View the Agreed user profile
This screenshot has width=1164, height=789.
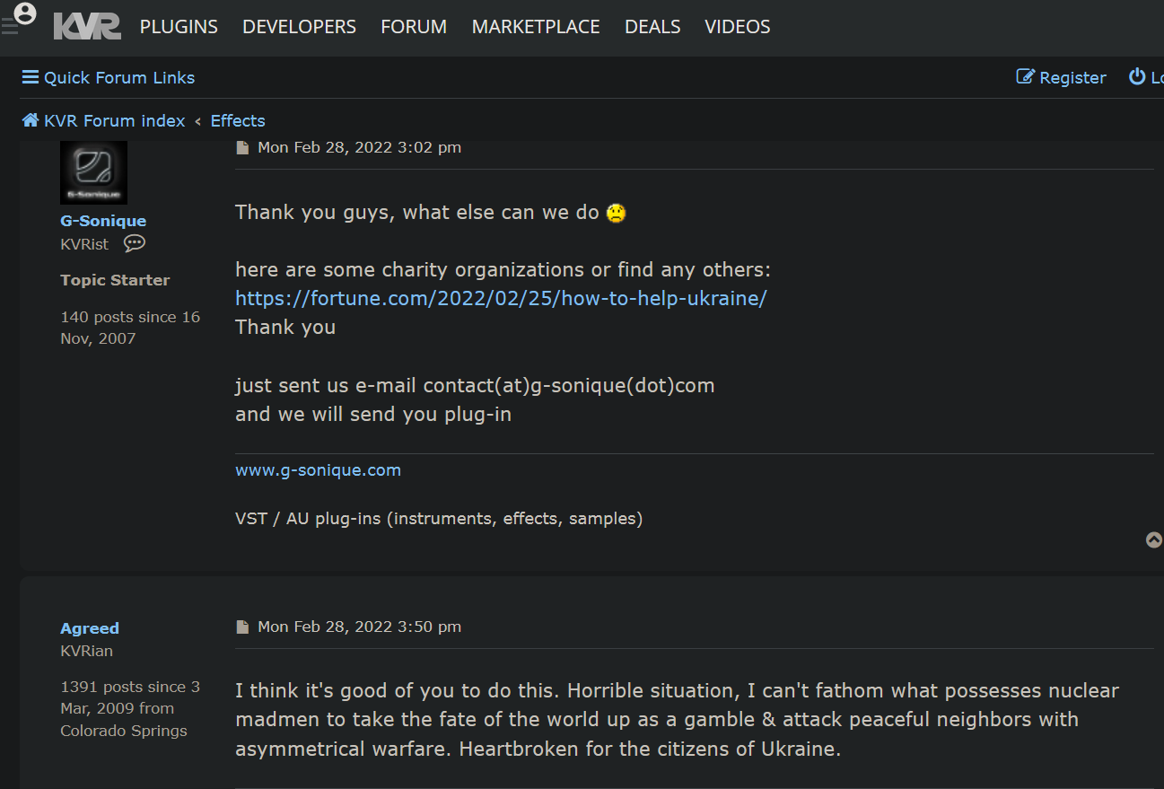90,628
